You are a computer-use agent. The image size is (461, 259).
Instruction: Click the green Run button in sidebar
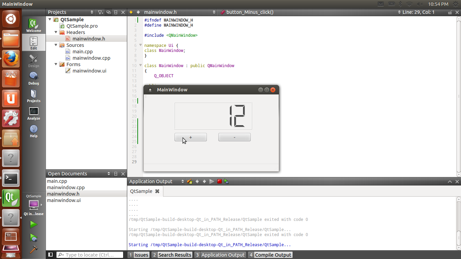33,224
